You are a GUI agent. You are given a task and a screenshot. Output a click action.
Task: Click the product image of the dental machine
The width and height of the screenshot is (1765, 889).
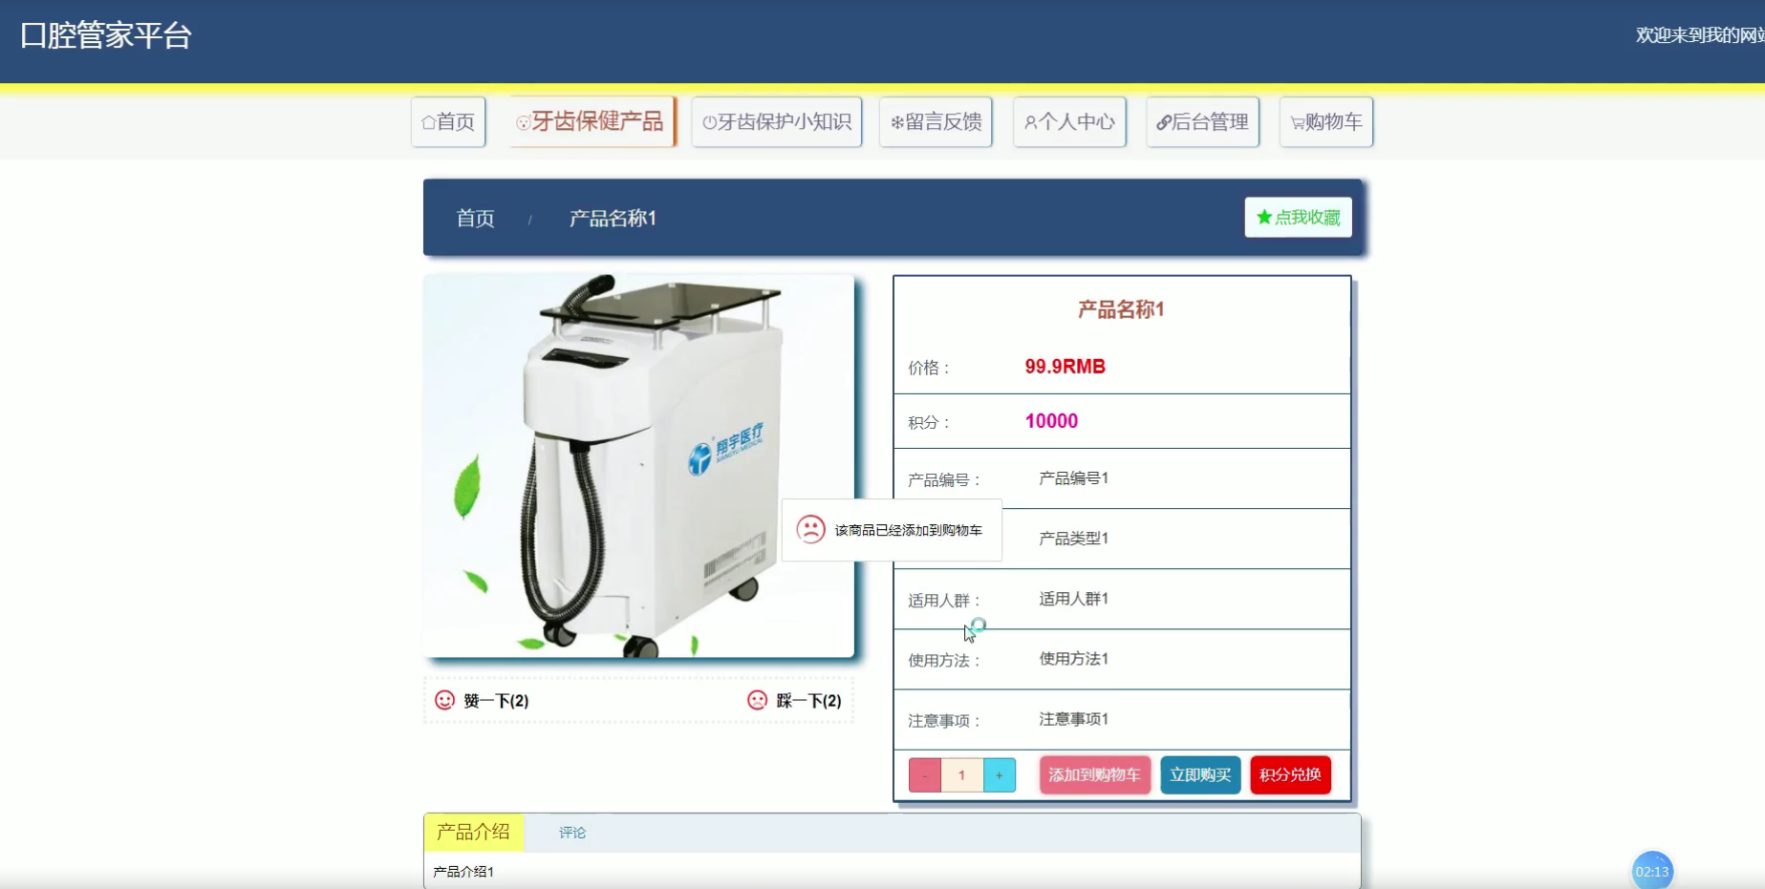pos(638,466)
